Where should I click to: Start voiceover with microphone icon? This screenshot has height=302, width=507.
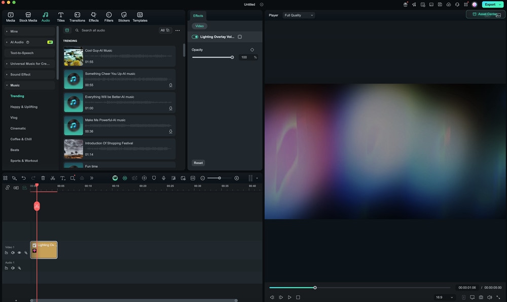click(x=164, y=178)
